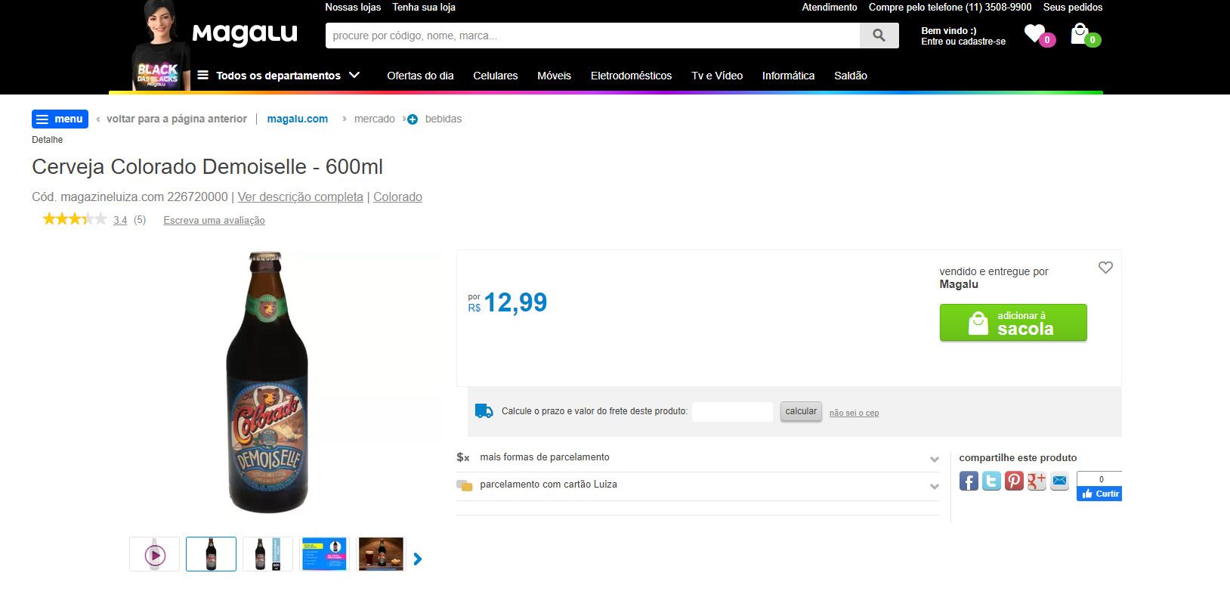Click adicionar à sacola button

[1013, 323]
